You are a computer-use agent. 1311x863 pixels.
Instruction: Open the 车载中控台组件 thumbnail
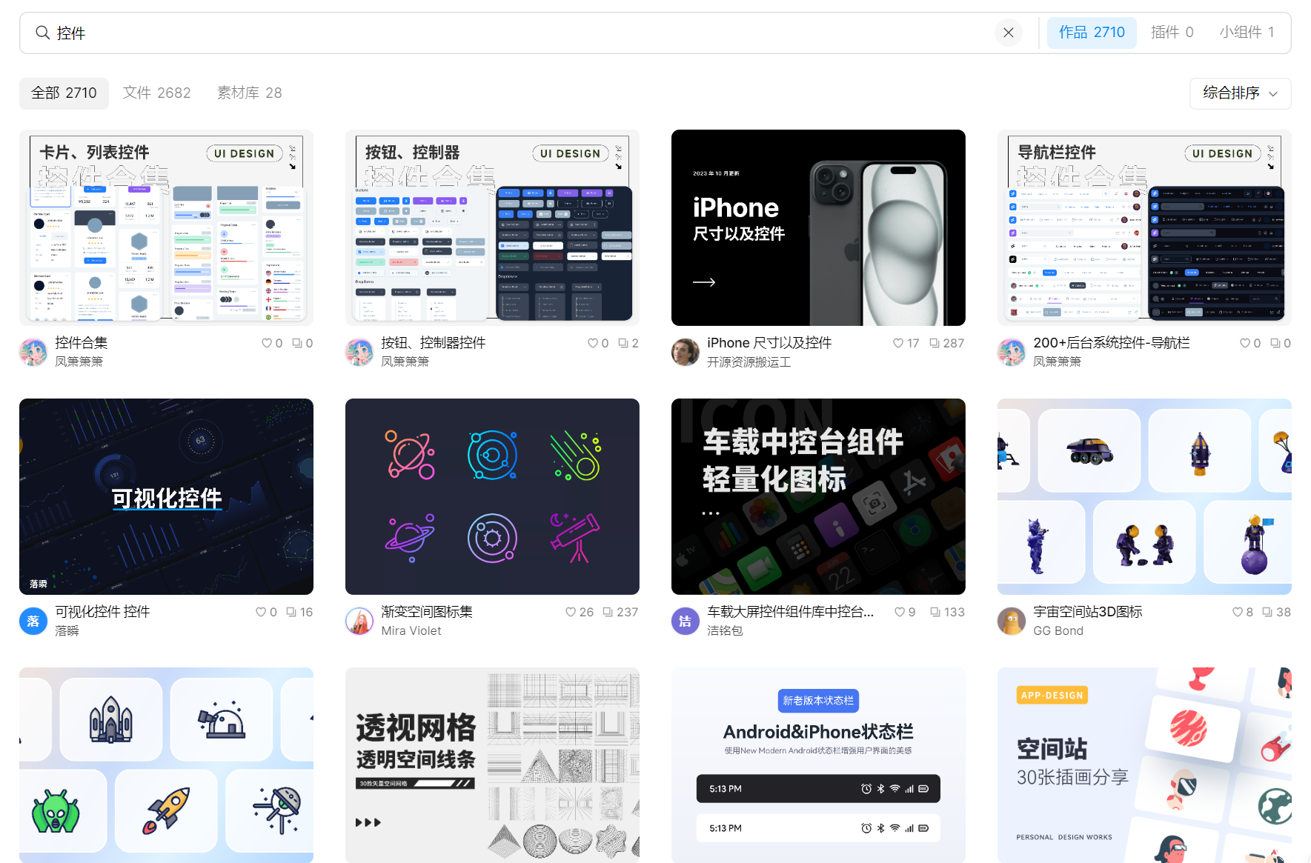[818, 496]
